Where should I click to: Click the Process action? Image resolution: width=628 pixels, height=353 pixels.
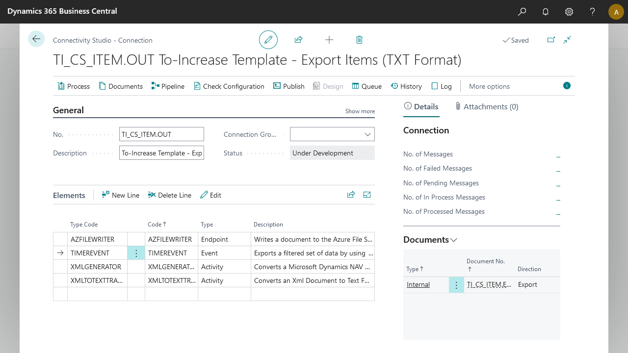(x=74, y=86)
